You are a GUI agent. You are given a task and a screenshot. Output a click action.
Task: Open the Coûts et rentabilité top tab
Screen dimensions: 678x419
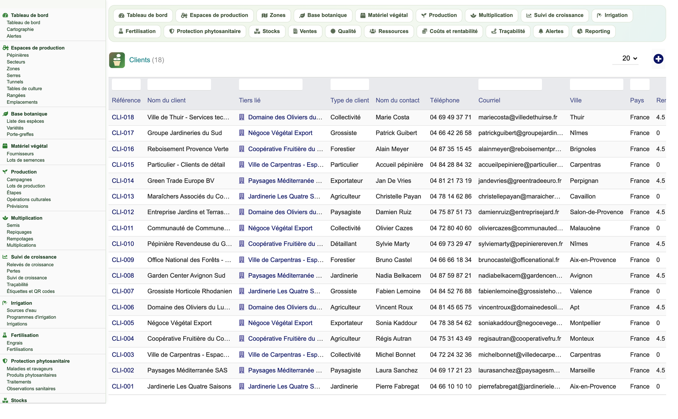tap(449, 31)
